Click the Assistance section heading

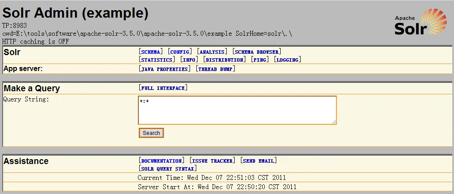click(x=26, y=161)
